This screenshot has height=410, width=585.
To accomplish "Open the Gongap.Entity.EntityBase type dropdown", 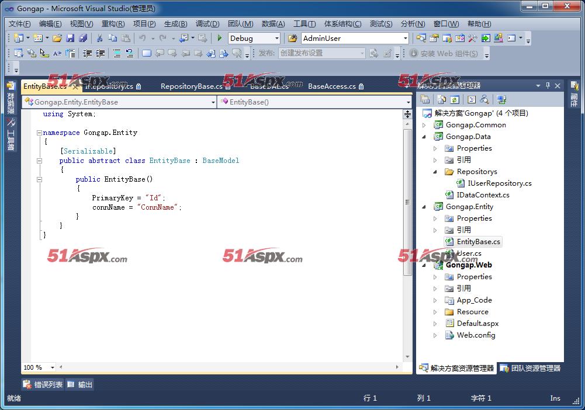I will 213,102.
